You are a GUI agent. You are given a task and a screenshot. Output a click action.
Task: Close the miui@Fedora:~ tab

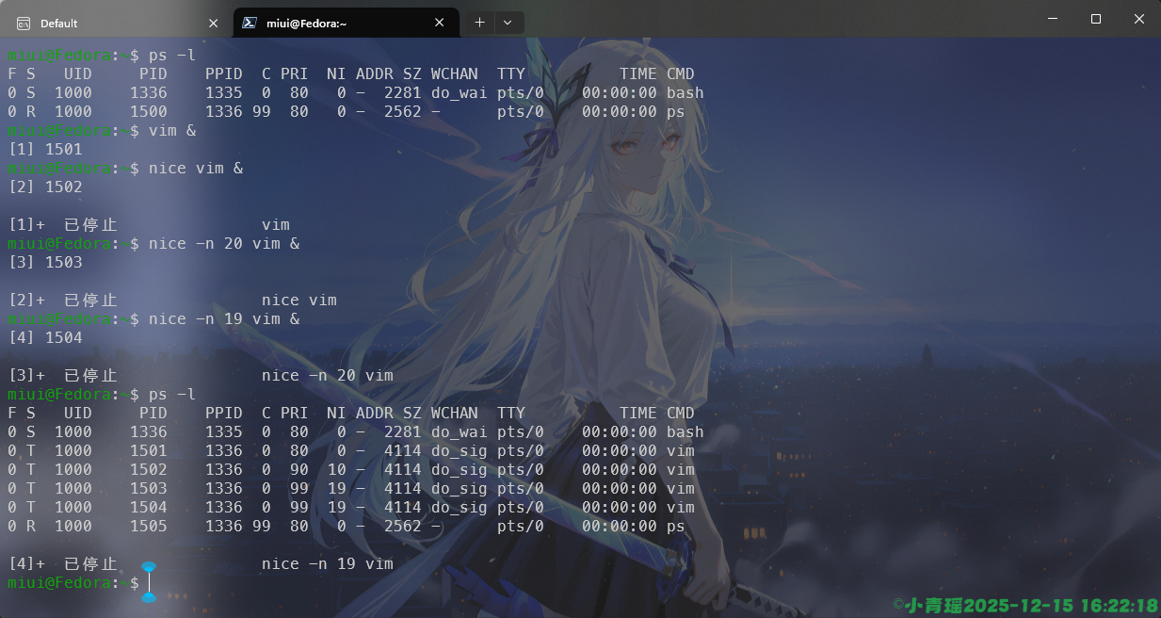point(440,23)
